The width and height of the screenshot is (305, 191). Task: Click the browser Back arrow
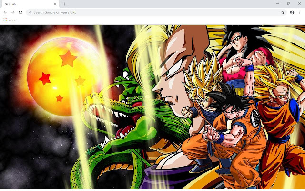pyautogui.click(x=5, y=12)
